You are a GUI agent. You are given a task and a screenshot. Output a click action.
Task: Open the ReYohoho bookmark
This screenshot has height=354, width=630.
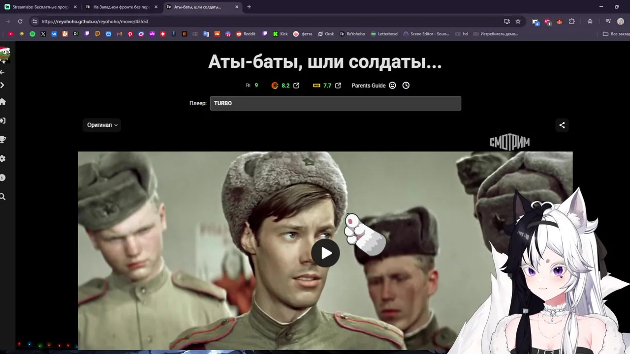click(x=352, y=34)
